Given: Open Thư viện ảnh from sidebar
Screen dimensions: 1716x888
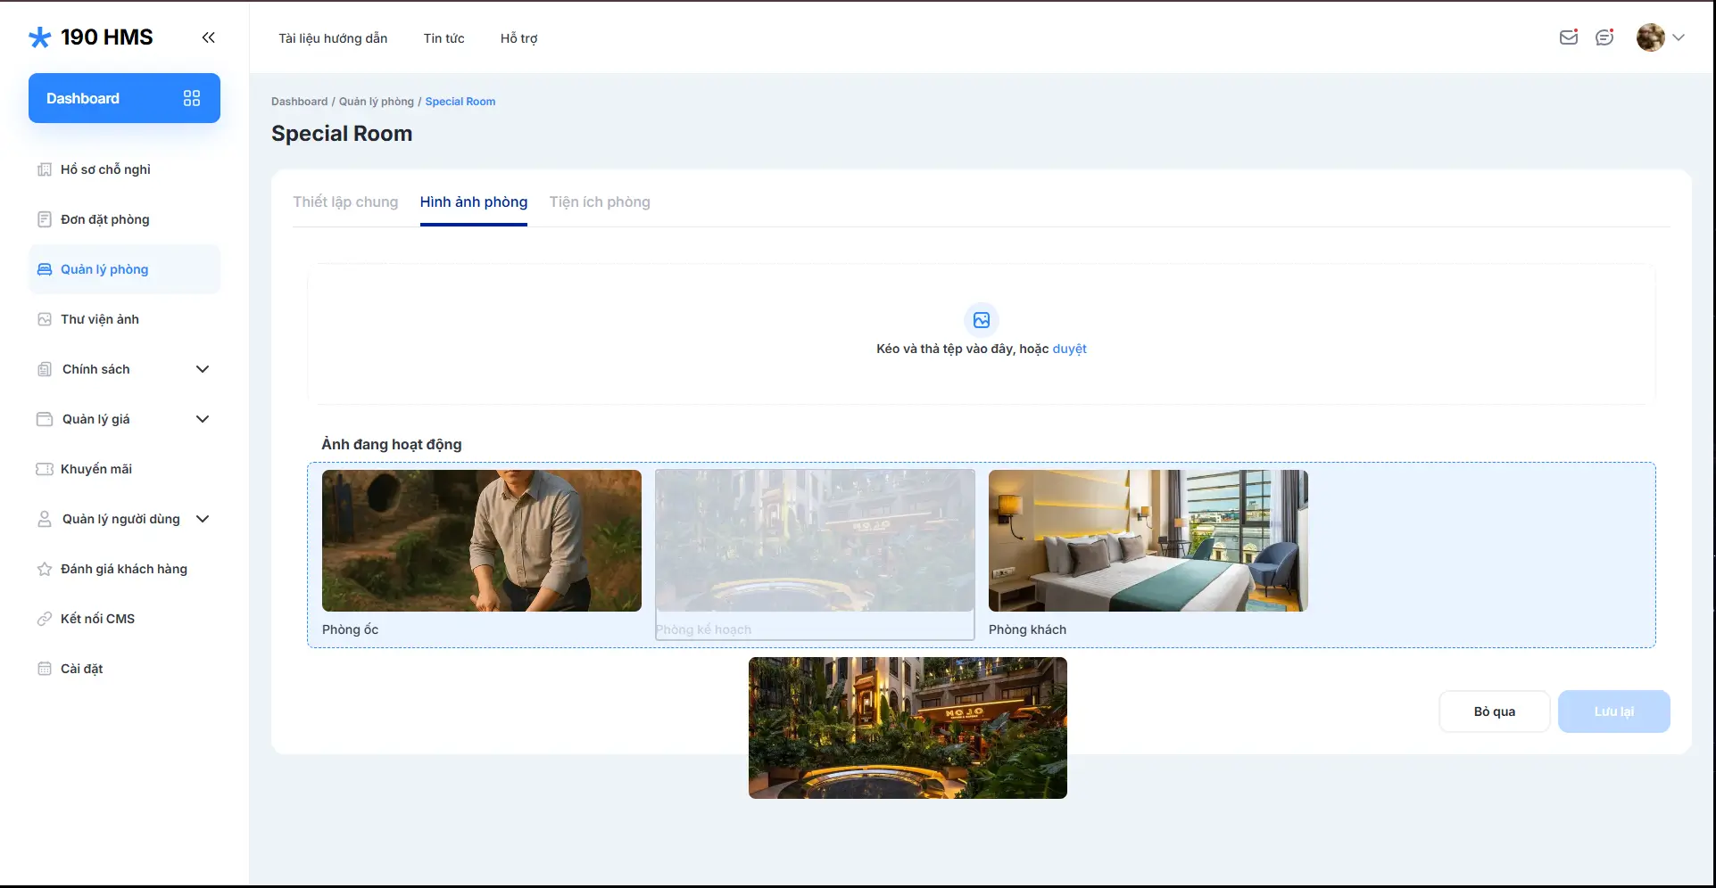Looking at the screenshot, I should [x=99, y=319].
